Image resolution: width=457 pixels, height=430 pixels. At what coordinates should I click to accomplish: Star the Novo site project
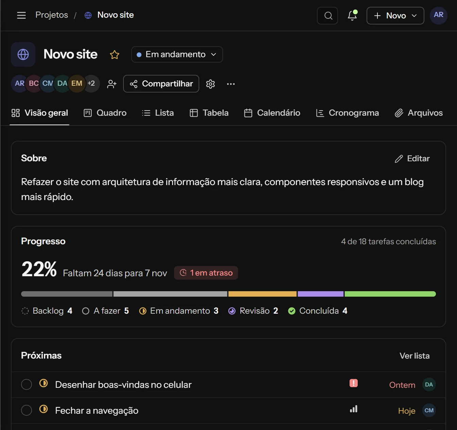(115, 54)
